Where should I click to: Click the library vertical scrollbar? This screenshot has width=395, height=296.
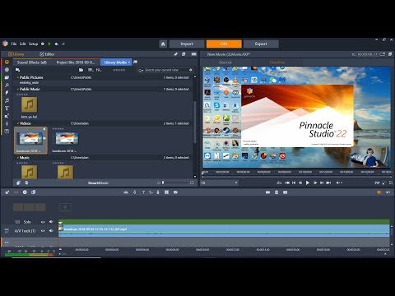[x=195, y=122]
